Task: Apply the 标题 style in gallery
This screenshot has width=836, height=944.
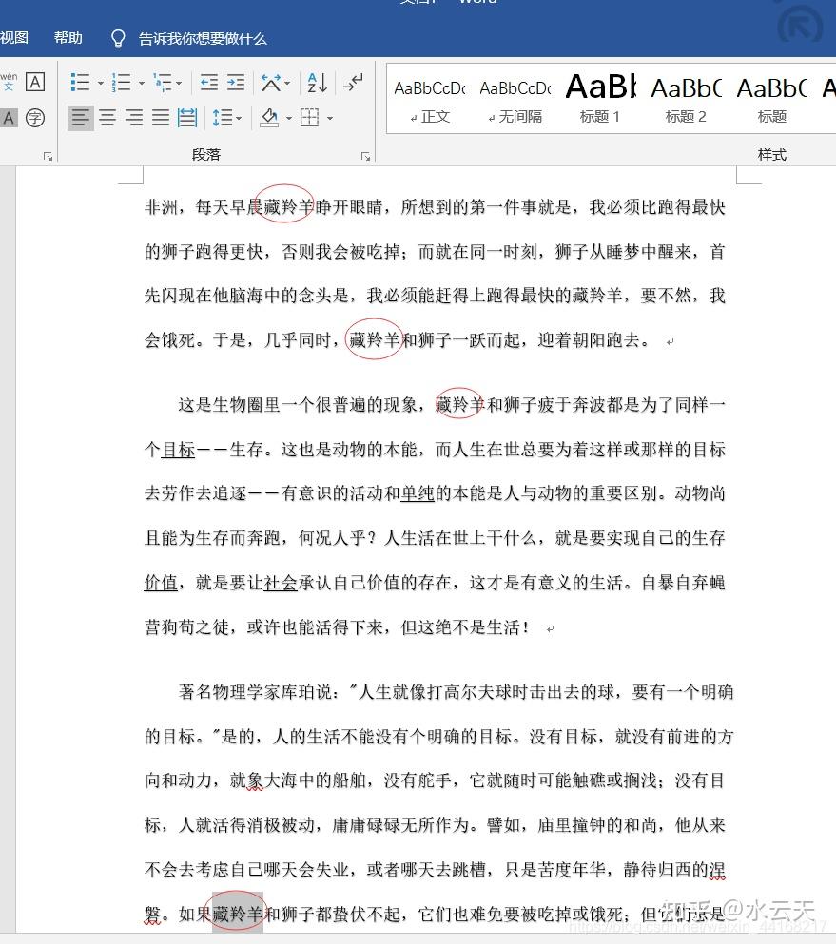Action: point(771,99)
